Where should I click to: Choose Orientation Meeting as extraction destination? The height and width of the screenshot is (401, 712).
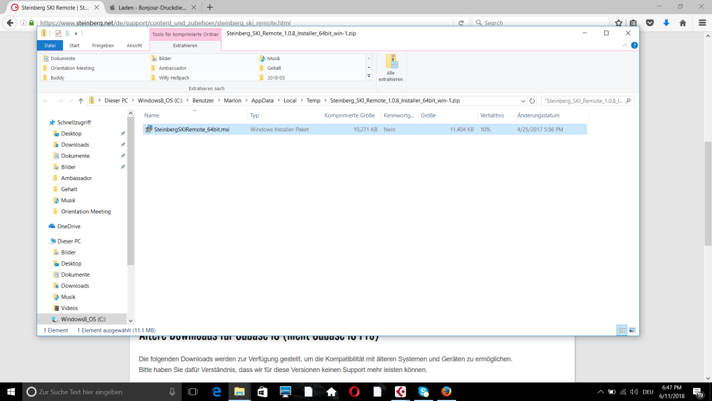click(x=72, y=68)
